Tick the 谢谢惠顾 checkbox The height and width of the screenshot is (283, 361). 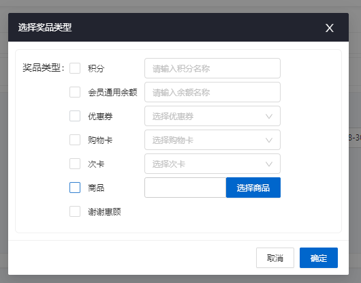coord(75,211)
